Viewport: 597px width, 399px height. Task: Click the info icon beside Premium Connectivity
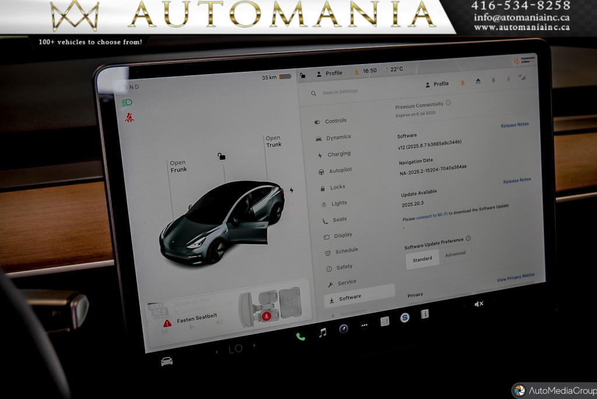pos(448,103)
